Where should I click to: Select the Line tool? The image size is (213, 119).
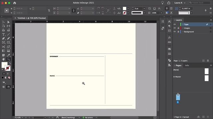point(8,34)
